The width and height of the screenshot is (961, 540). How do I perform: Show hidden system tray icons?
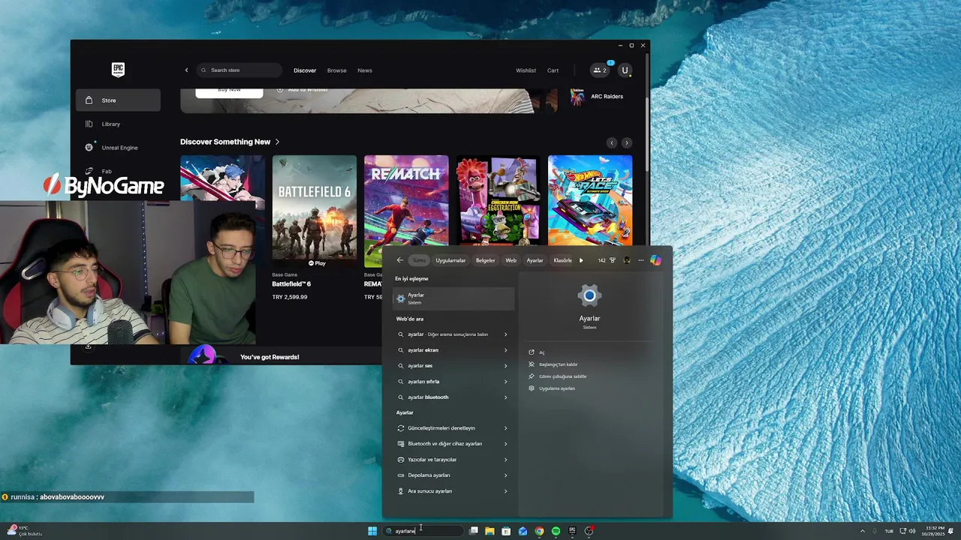tap(862, 531)
